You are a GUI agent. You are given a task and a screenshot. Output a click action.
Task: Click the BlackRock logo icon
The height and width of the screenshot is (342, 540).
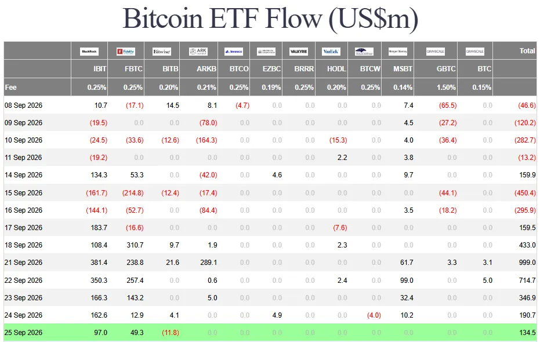(89, 52)
